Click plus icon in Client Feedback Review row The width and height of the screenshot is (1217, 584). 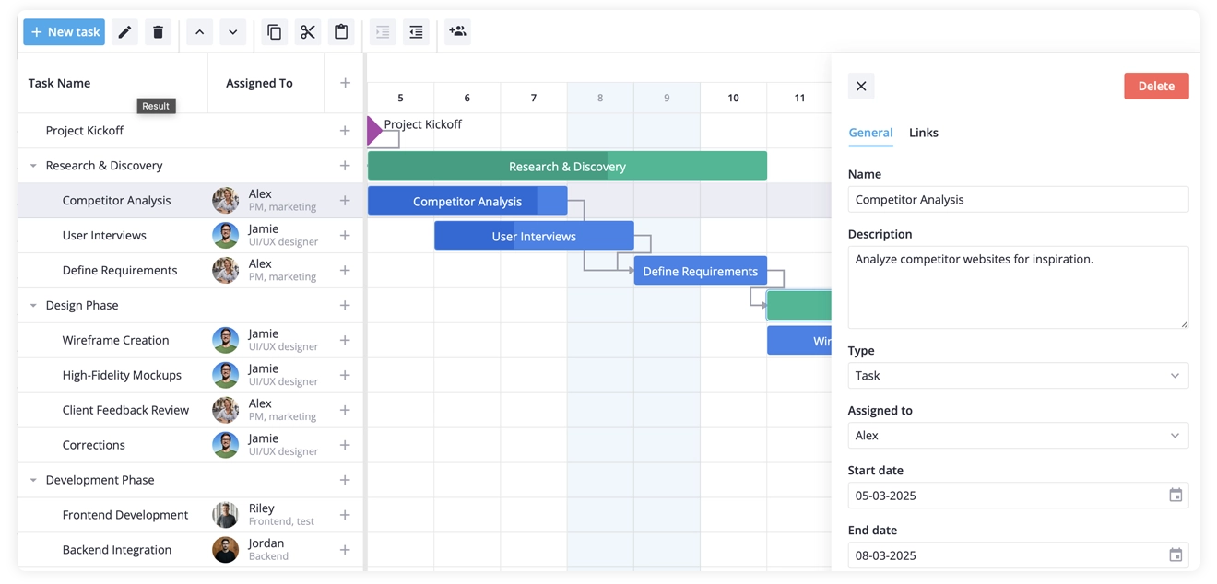345,410
